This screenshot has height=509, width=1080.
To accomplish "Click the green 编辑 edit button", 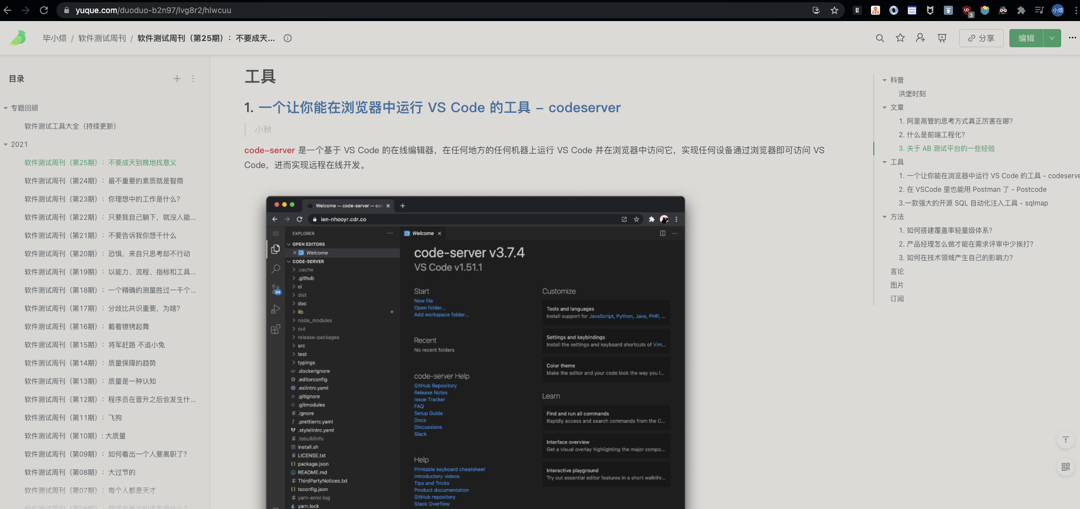I will click(1026, 38).
